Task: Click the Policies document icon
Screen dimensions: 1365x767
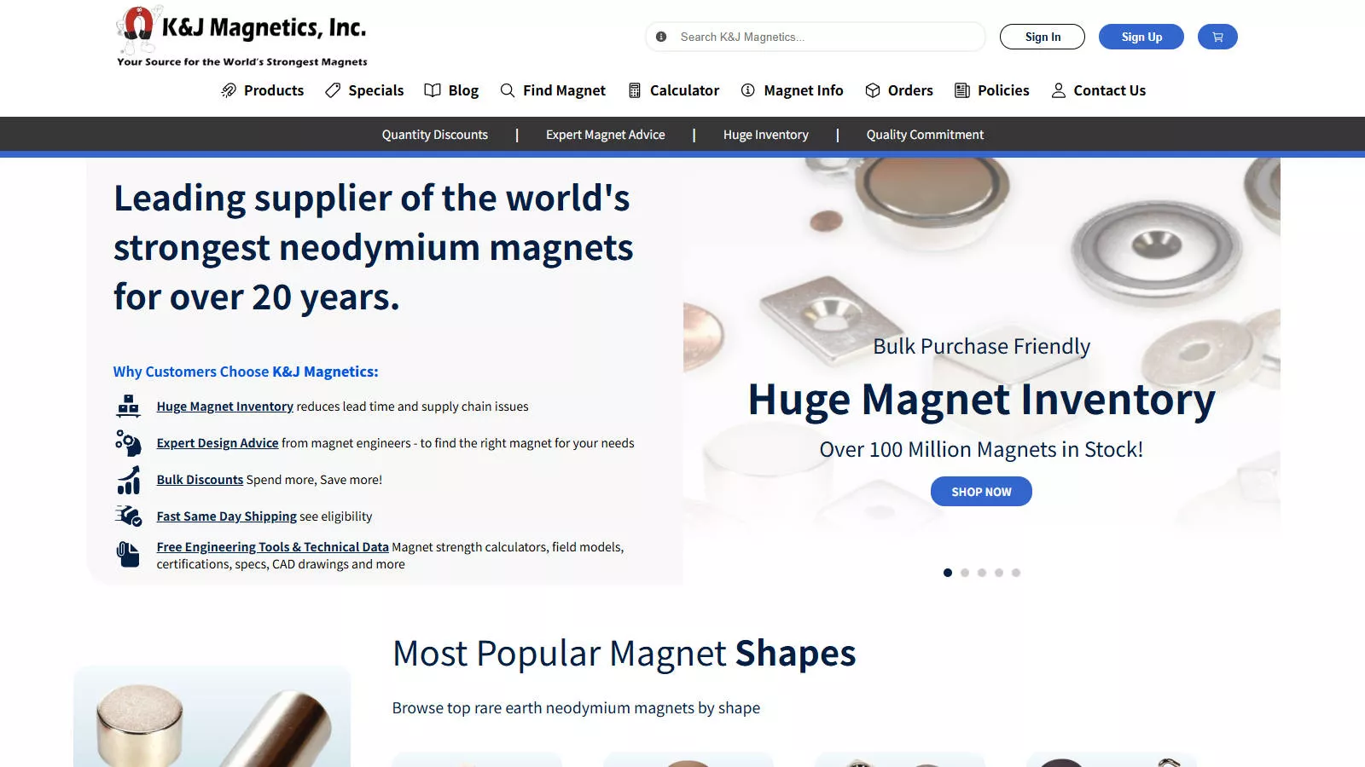Action: (962, 90)
